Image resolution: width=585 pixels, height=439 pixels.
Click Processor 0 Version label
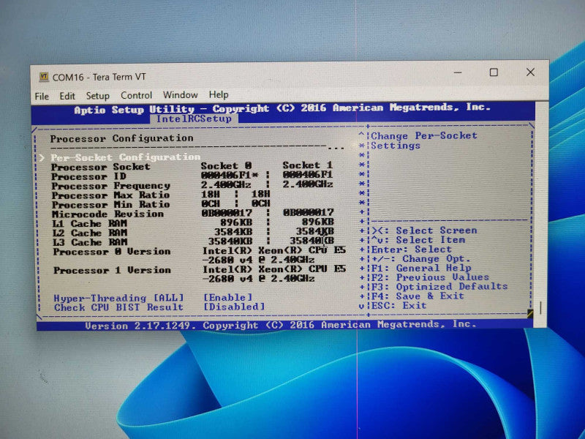click(x=112, y=252)
